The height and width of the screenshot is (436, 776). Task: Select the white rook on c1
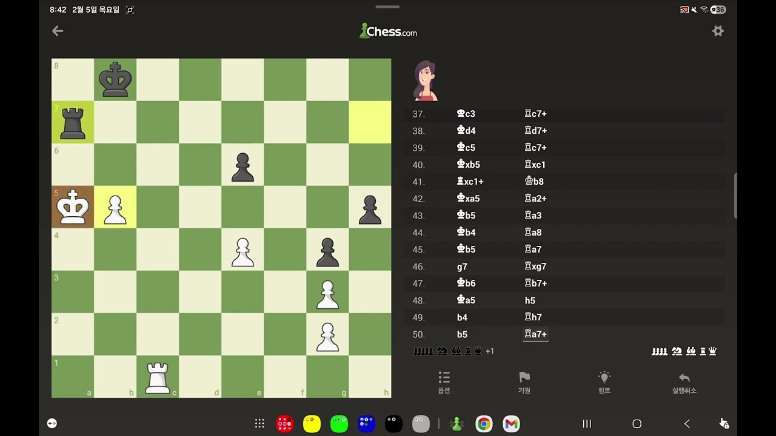point(158,377)
